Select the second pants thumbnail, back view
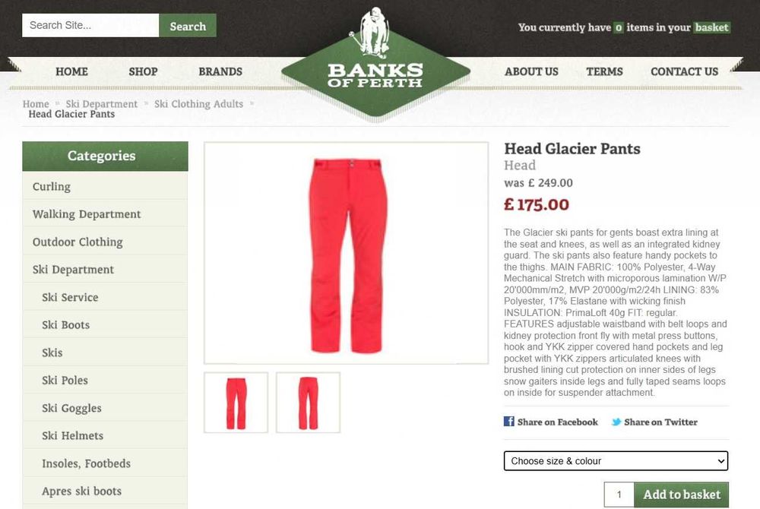This screenshot has width=760, height=509. click(x=309, y=403)
